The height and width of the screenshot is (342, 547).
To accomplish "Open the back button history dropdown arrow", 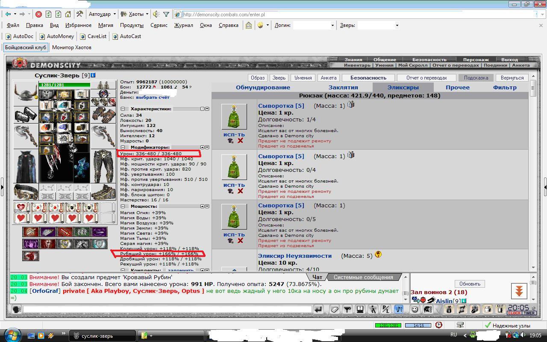I will point(15,14).
